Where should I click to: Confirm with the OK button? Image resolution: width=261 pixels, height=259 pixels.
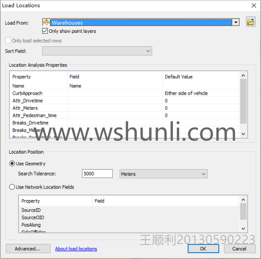click(x=203, y=249)
